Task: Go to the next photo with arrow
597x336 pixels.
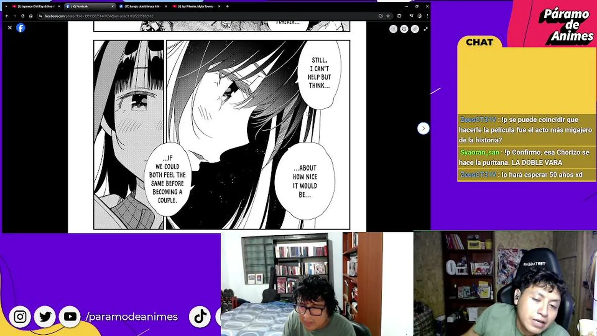Action: click(x=423, y=128)
